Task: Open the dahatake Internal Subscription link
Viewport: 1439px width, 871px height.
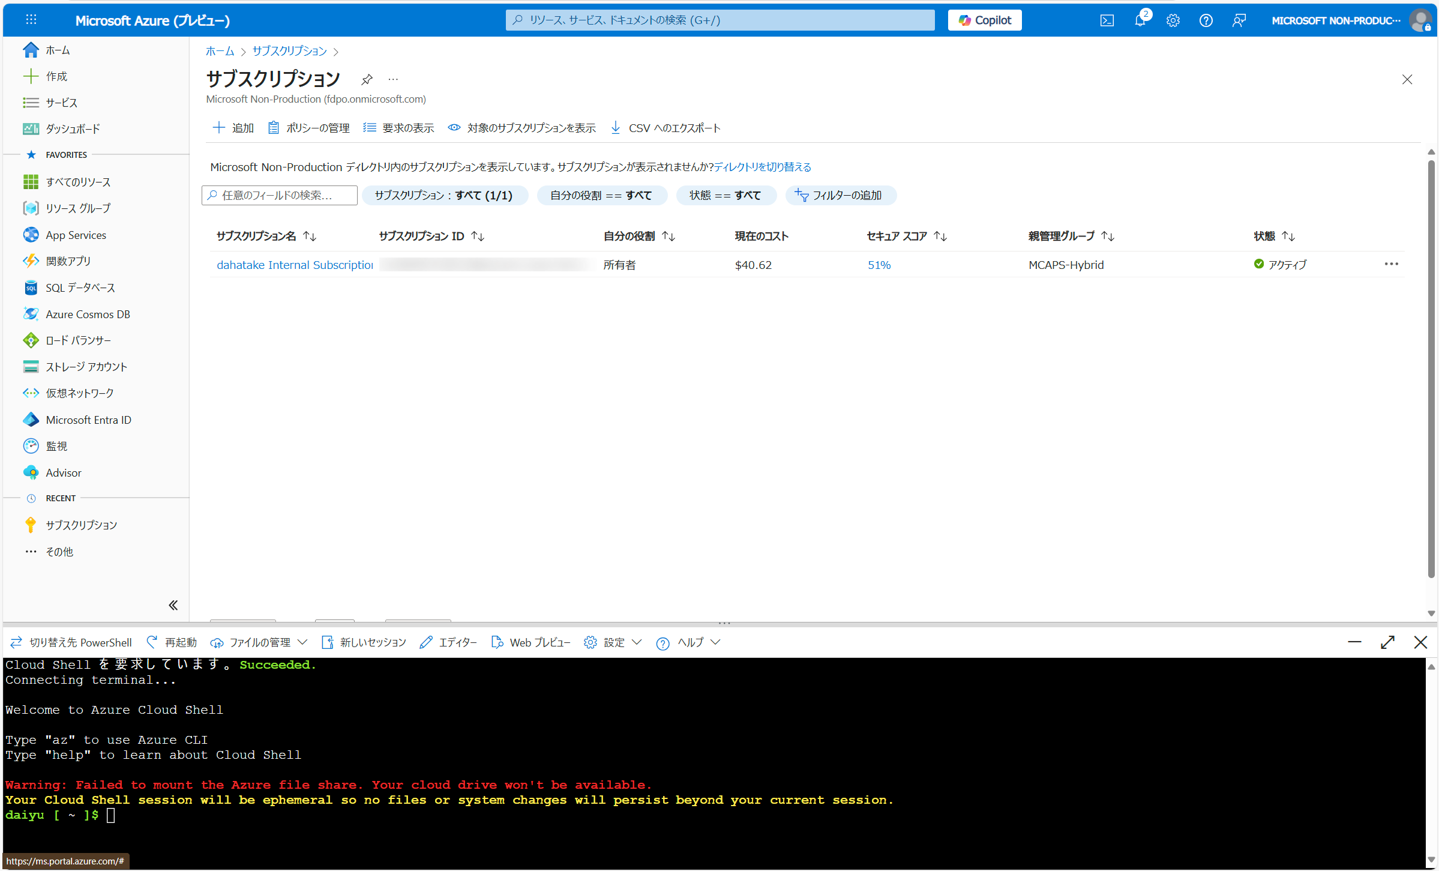Action: click(x=294, y=264)
